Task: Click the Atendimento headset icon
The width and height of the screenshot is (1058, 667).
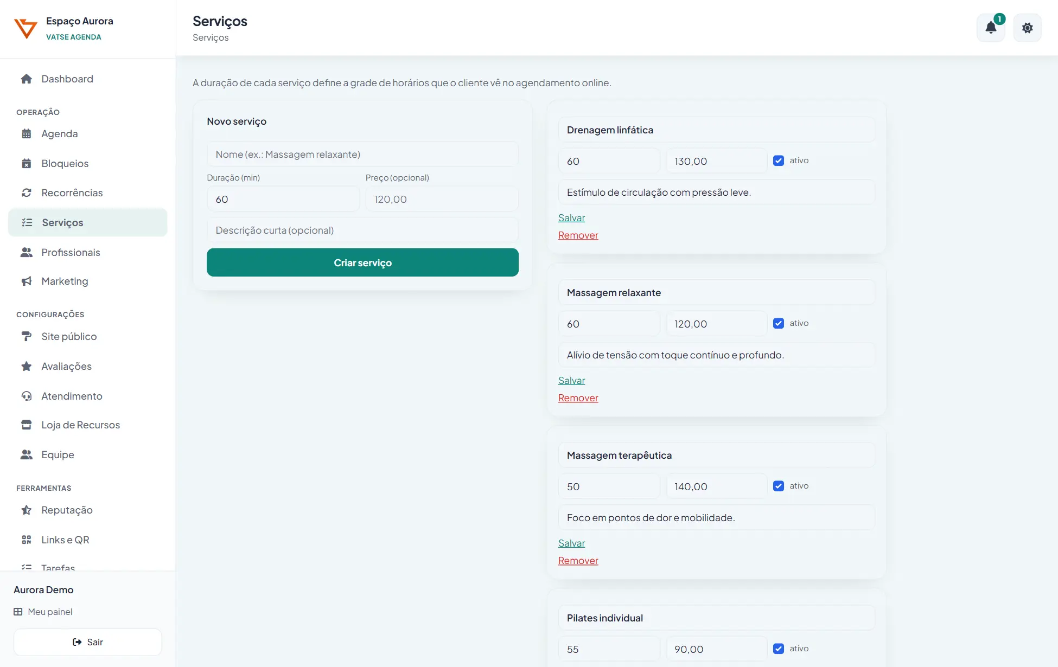Action: pyautogui.click(x=27, y=396)
